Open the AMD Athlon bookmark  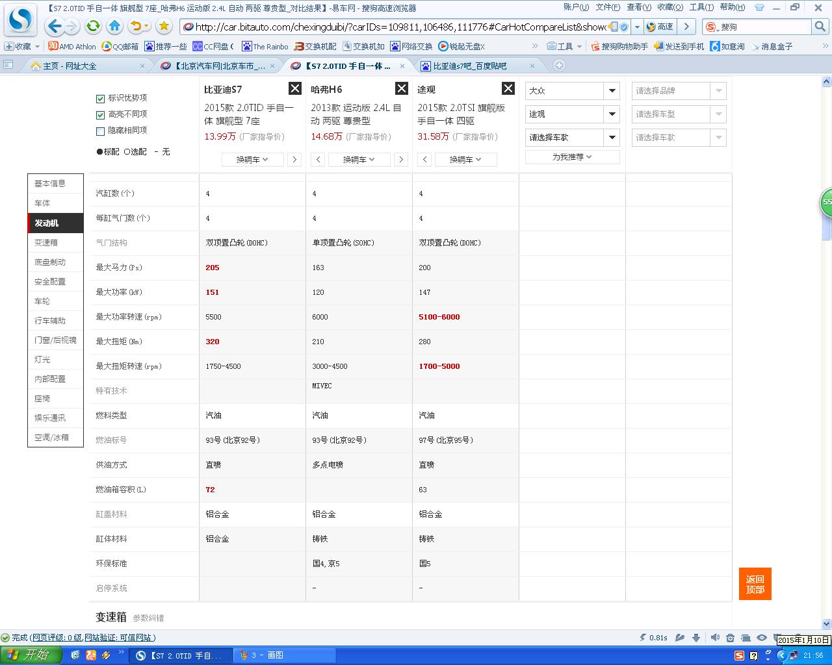(72, 47)
